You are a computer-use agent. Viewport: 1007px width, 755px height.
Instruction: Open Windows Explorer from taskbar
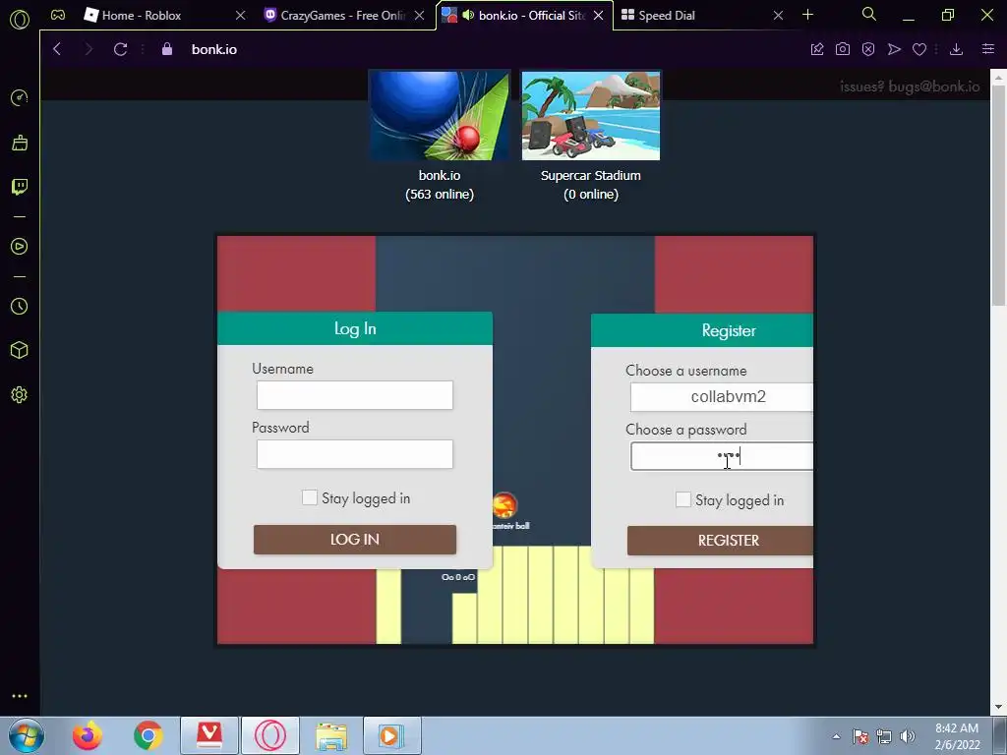pyautogui.click(x=331, y=735)
